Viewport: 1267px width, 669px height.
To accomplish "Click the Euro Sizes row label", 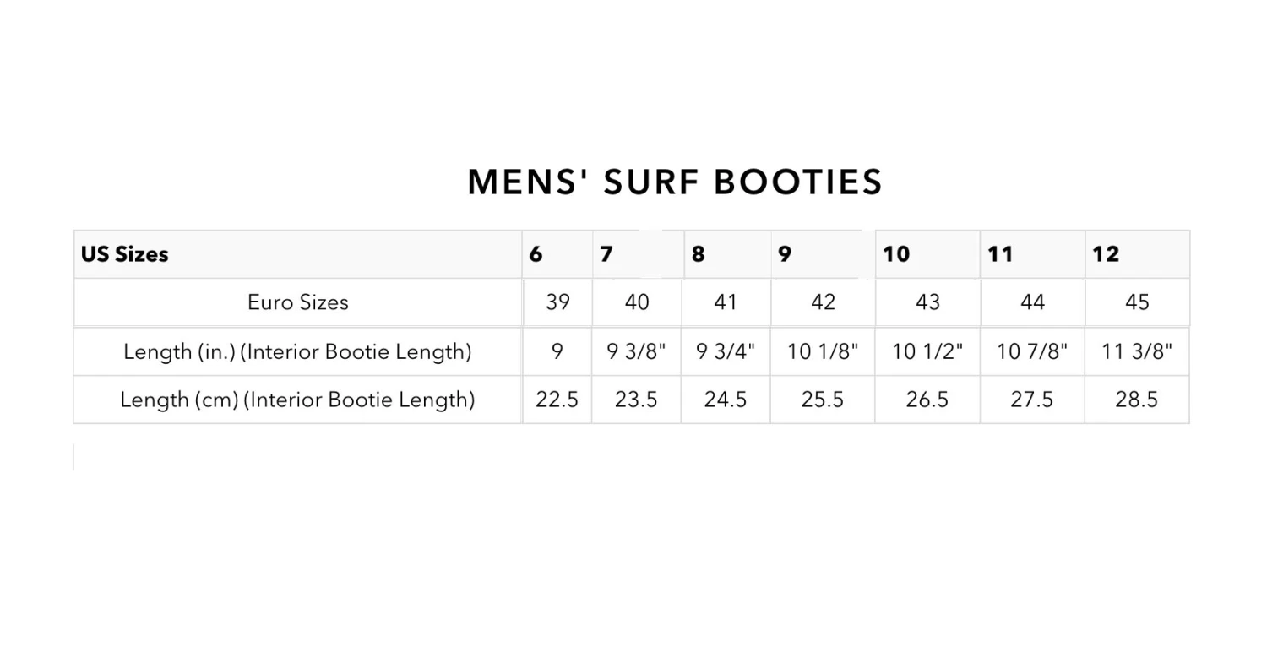I will tap(297, 302).
